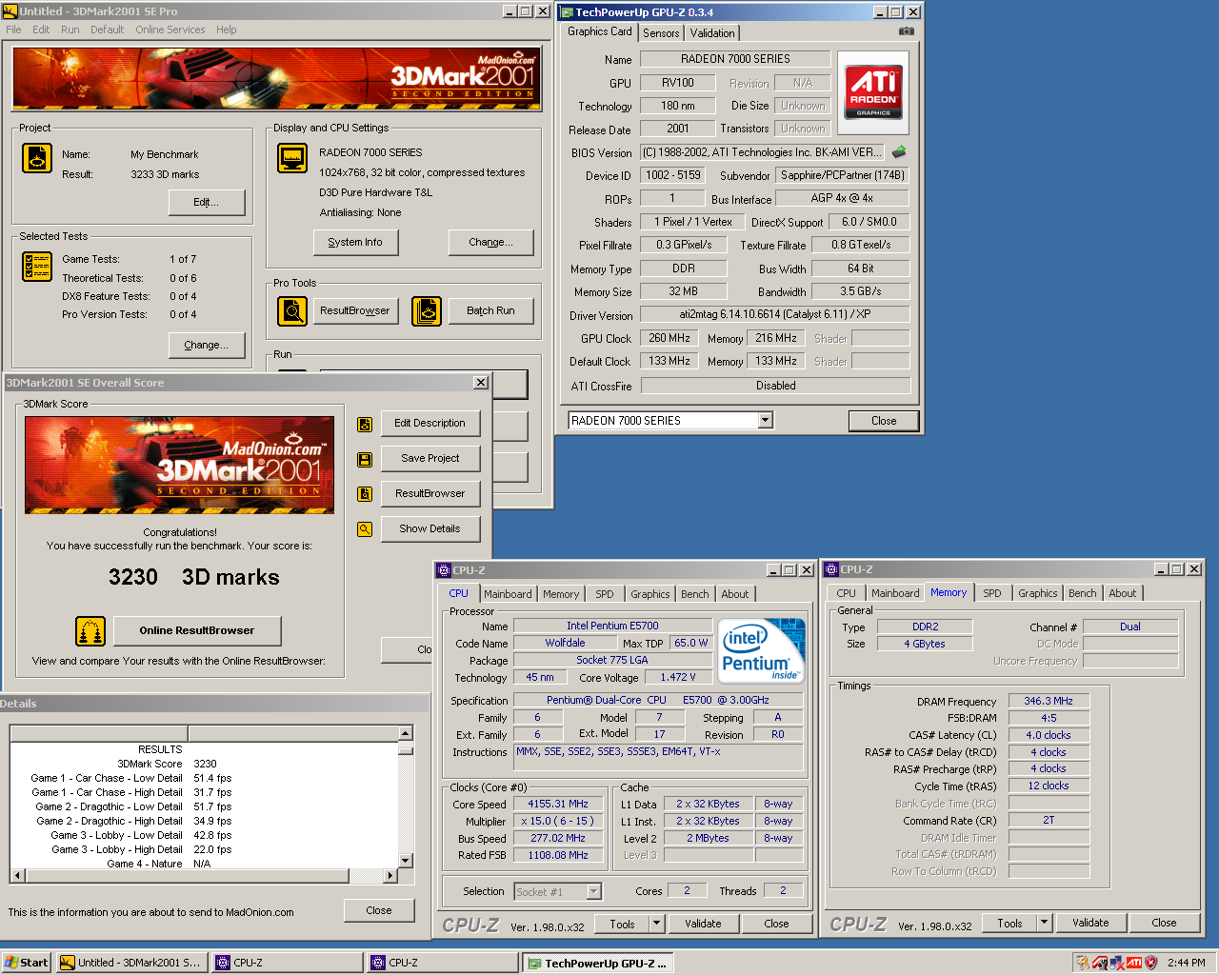Viewport: 1219px width, 975px height.
Task: Open the GPU-Z graphics card selector dropdown
Action: [x=765, y=421]
